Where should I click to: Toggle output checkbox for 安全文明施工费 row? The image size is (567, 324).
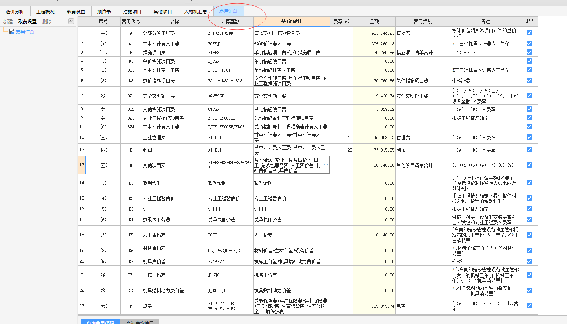pyautogui.click(x=529, y=96)
